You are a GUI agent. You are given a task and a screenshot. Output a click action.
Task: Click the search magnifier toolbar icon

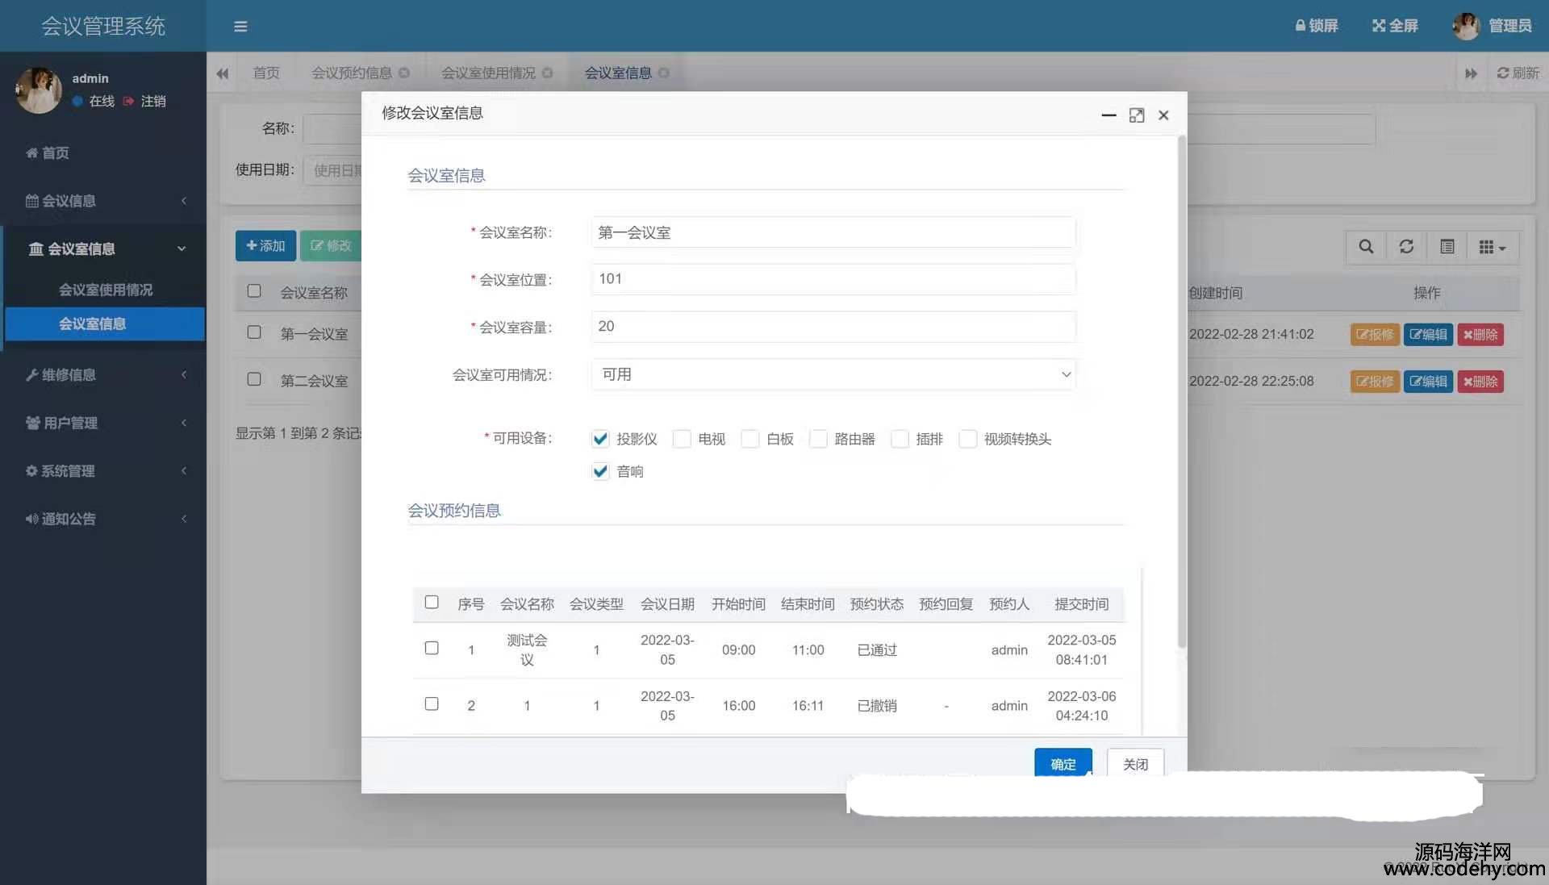[x=1366, y=247]
